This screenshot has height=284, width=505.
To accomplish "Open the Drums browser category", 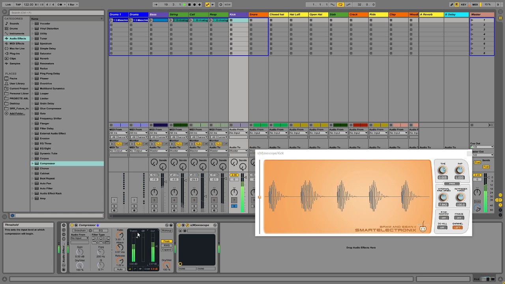I will (x=14, y=28).
